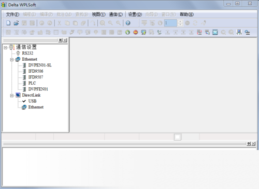This screenshot has width=259, height=189.
Task: Click the DirectLink tree label
Action: coord(31,95)
